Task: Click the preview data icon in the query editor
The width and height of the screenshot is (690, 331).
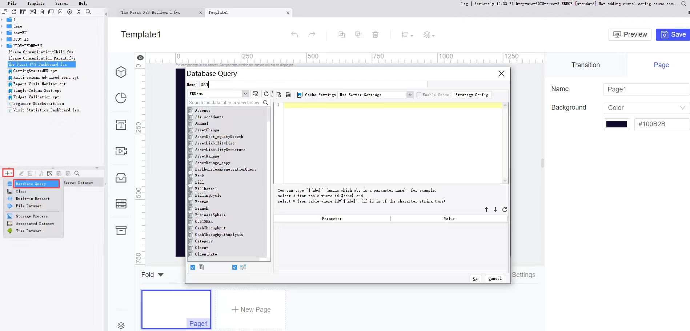Action: [279, 95]
